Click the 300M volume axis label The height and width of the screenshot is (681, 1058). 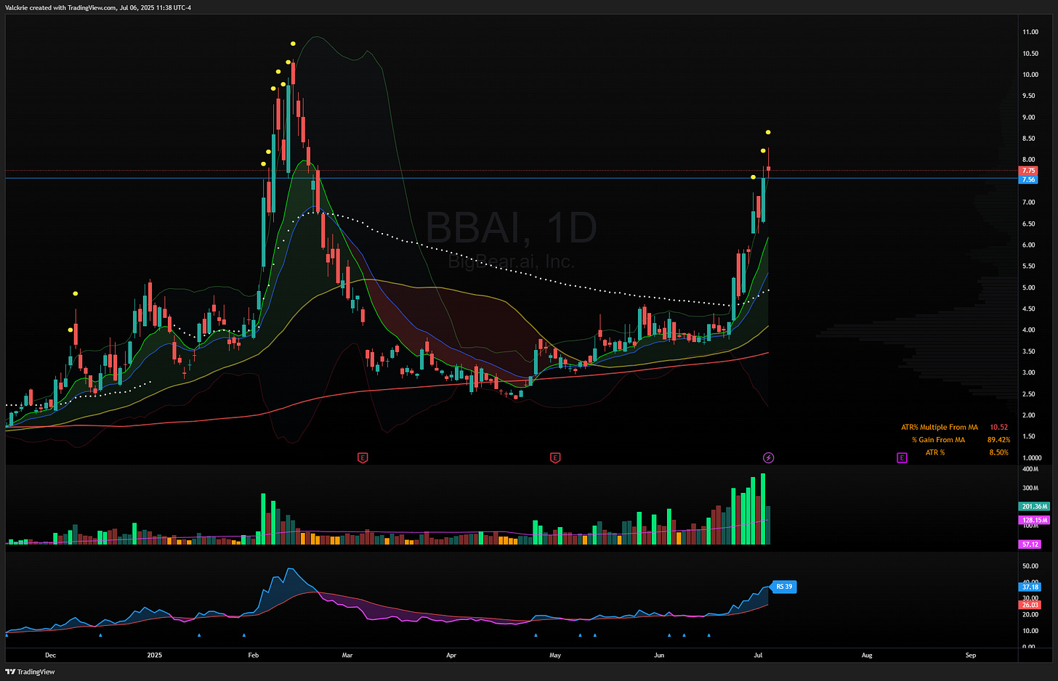pyautogui.click(x=1030, y=488)
